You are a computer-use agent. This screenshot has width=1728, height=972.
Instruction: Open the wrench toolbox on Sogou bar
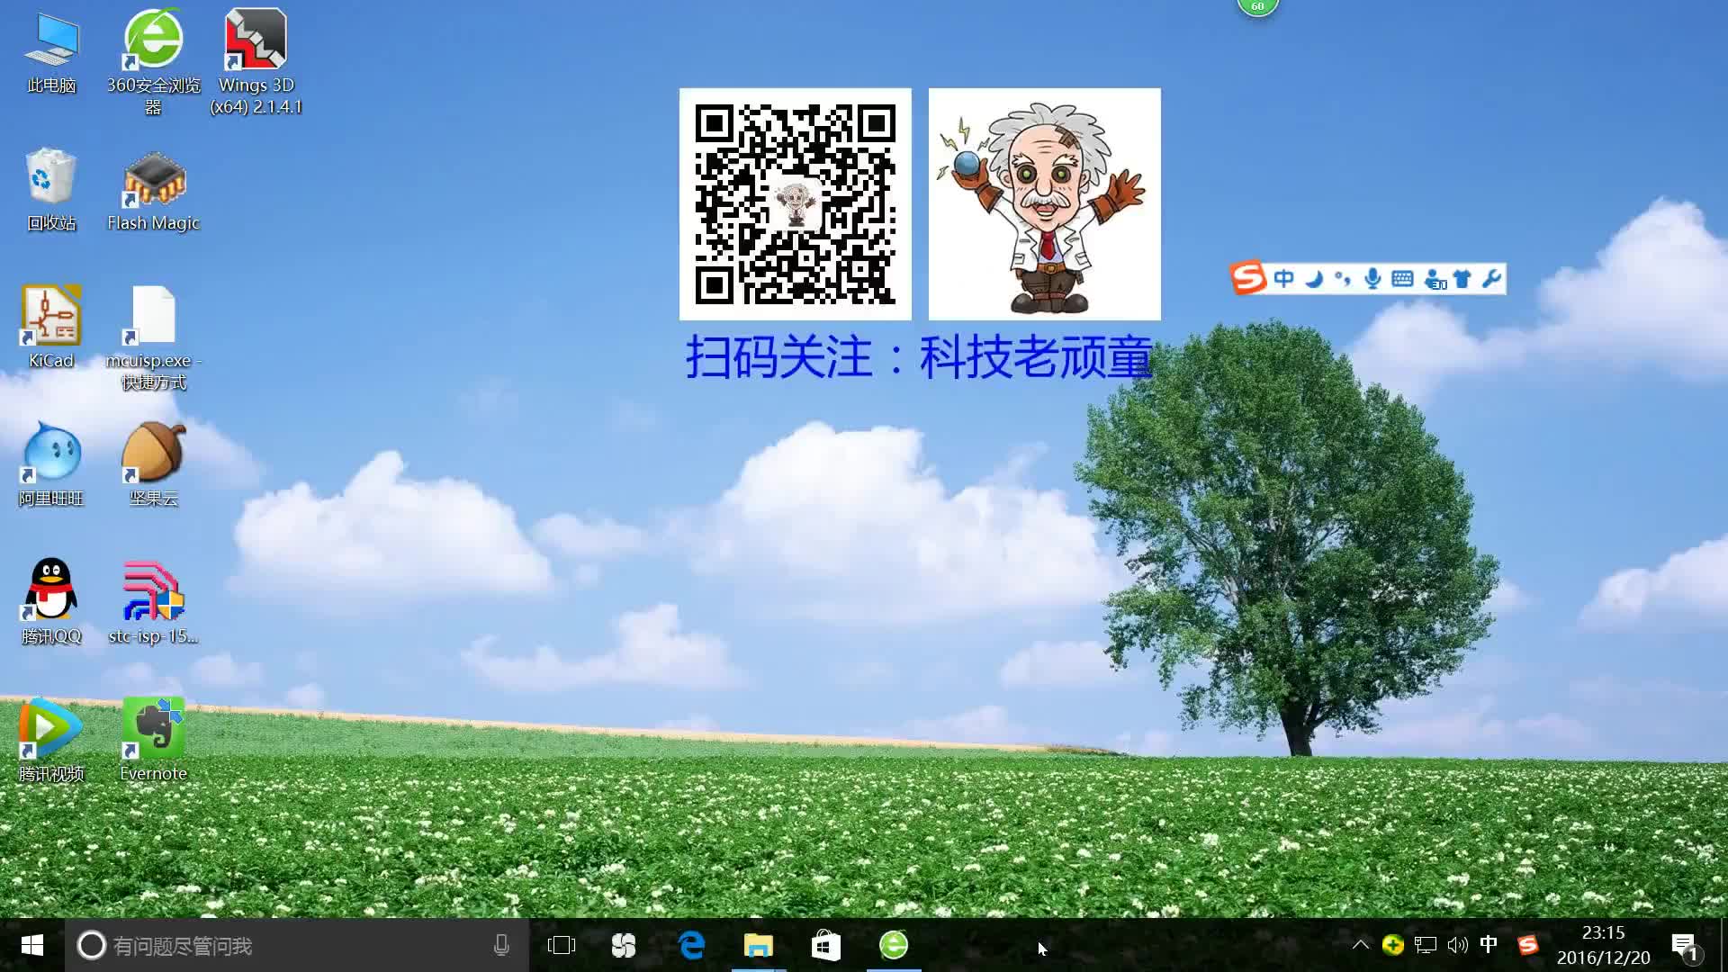(1491, 279)
